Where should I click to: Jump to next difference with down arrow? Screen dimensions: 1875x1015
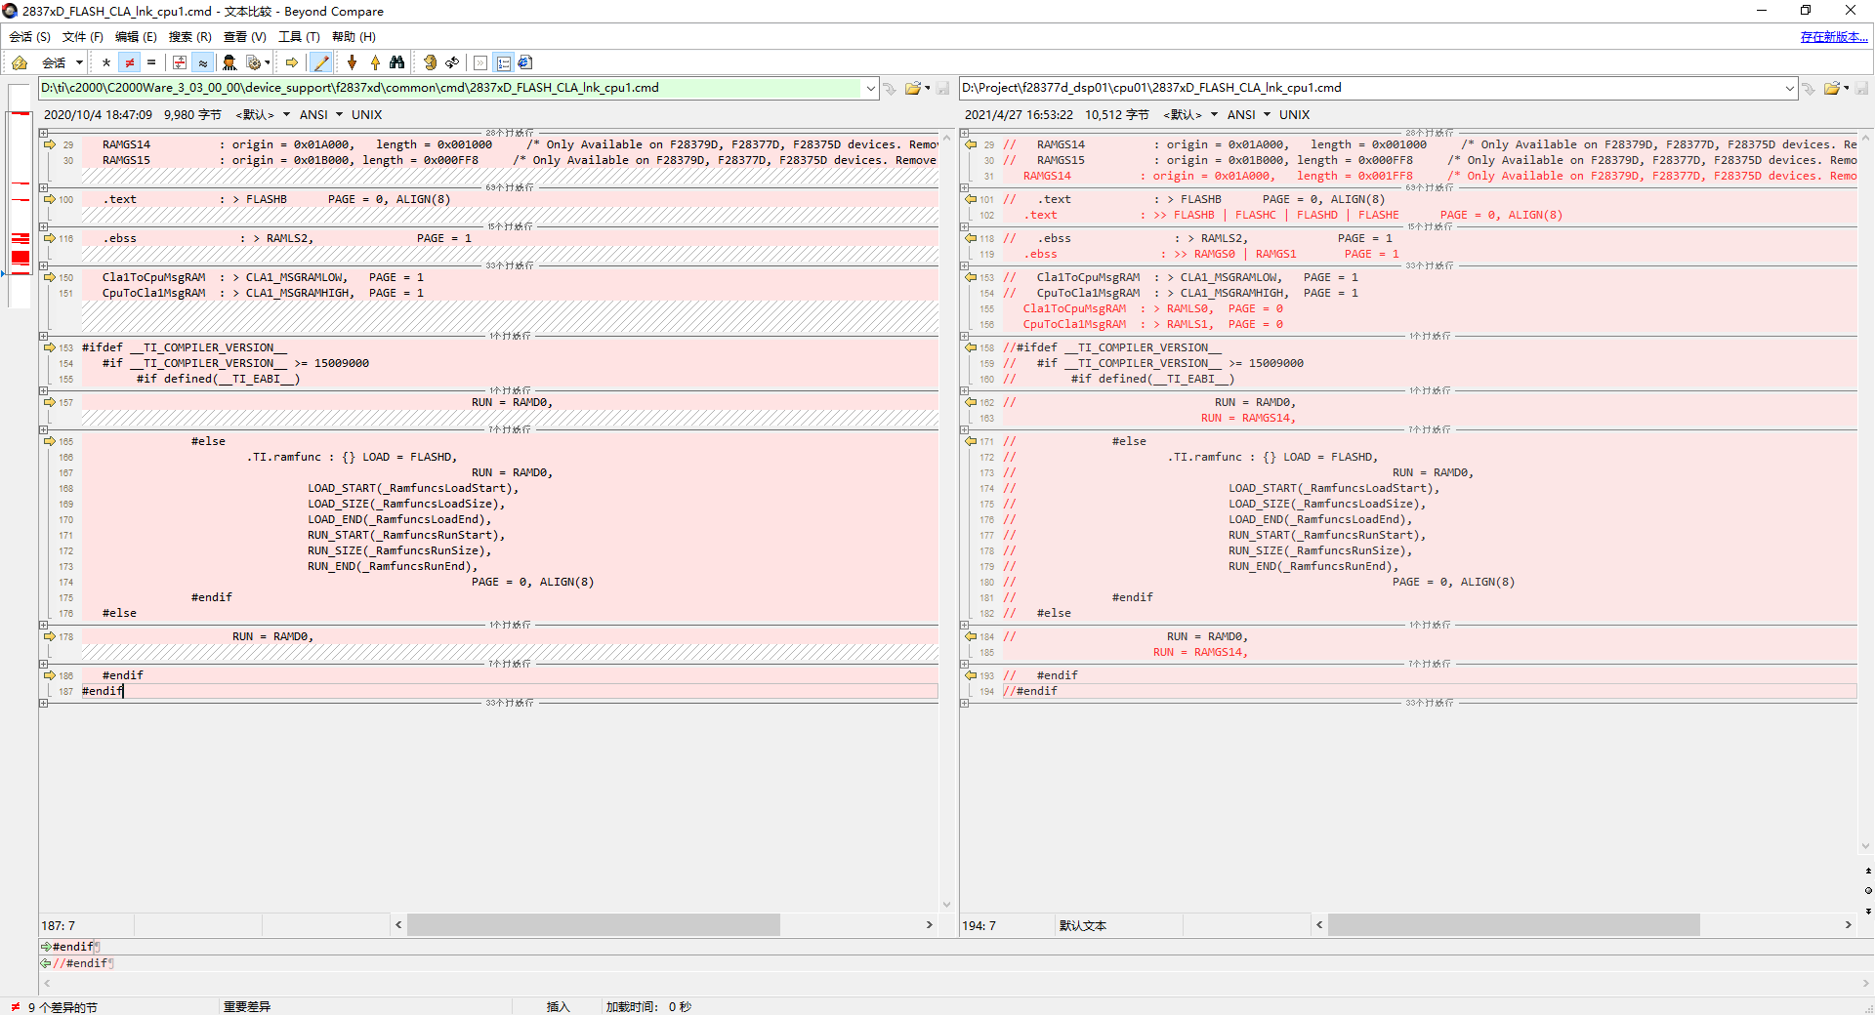point(353,62)
